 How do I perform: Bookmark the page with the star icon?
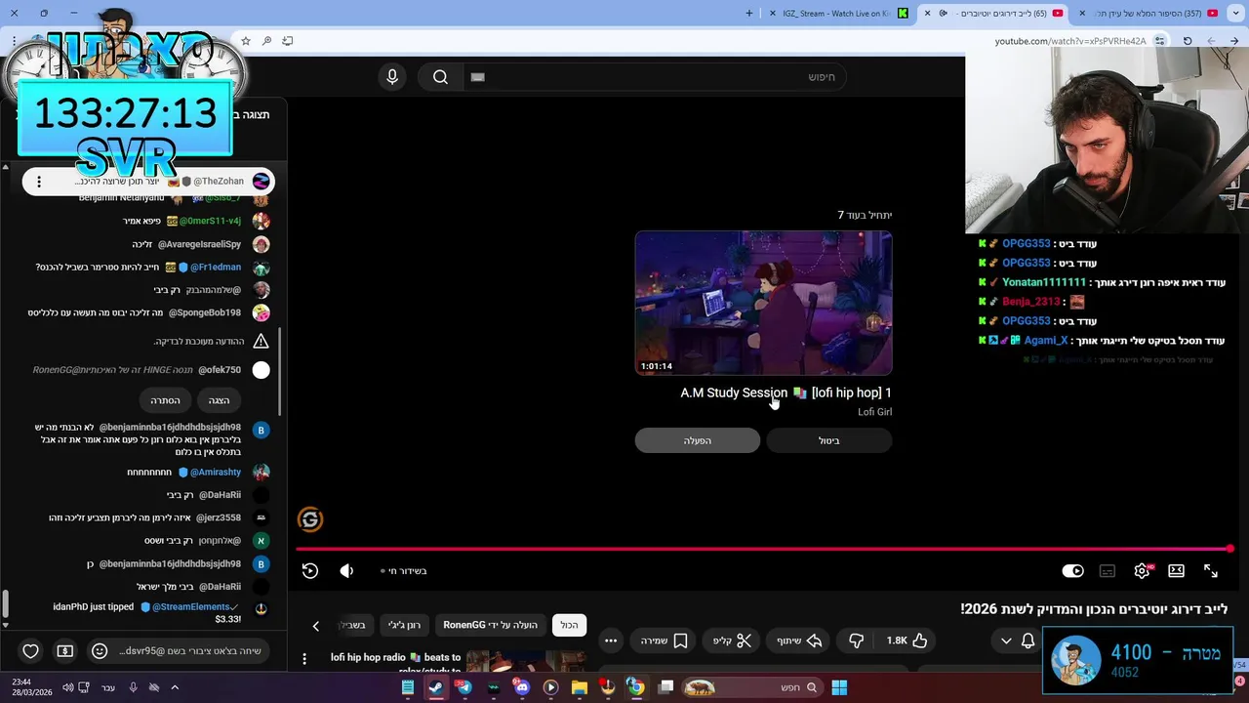(246, 41)
